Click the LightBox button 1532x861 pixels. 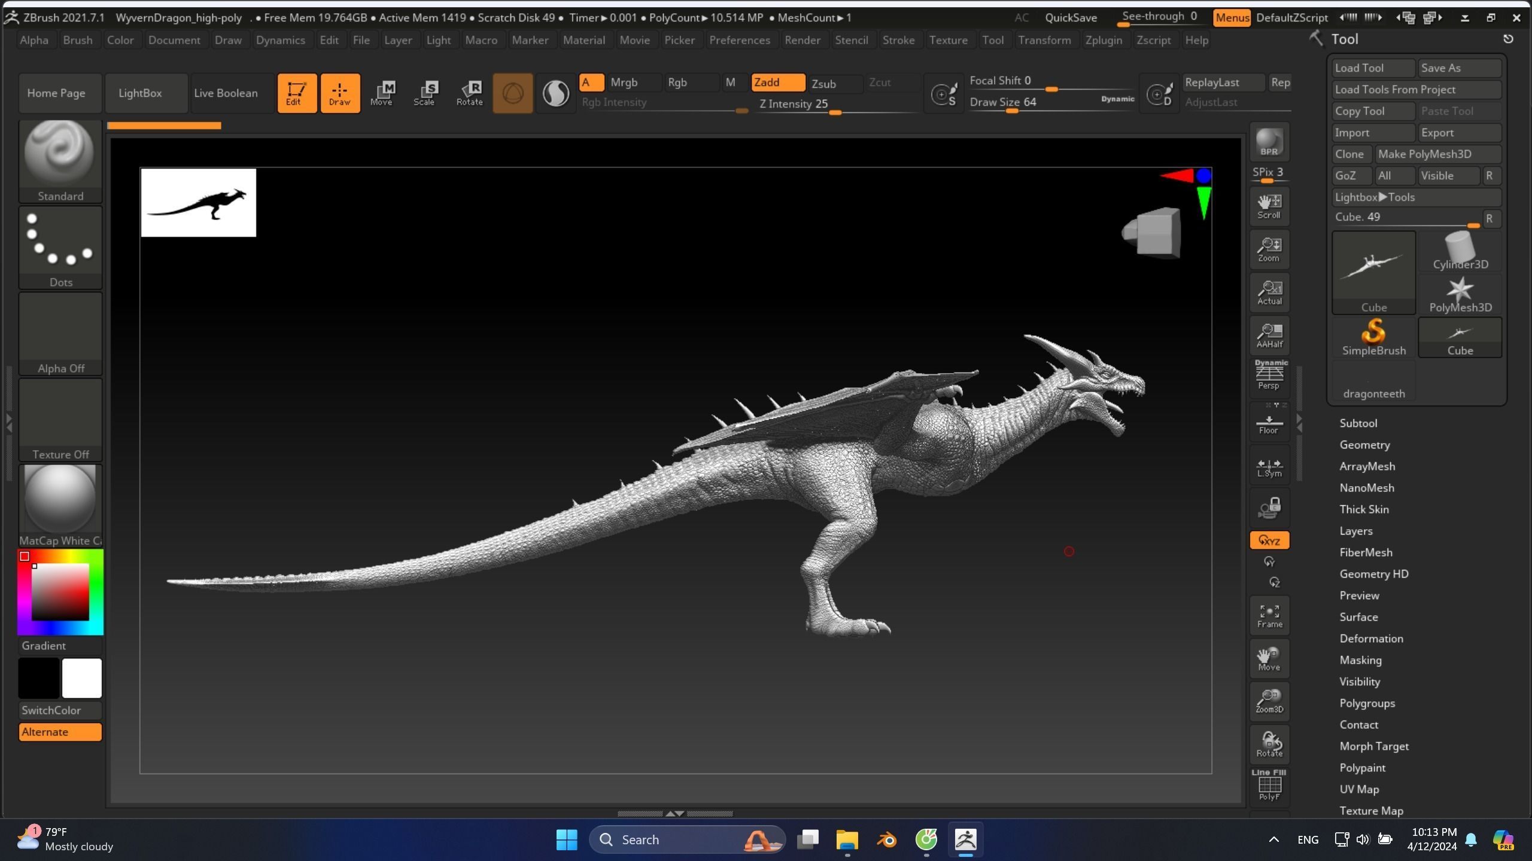click(x=146, y=93)
